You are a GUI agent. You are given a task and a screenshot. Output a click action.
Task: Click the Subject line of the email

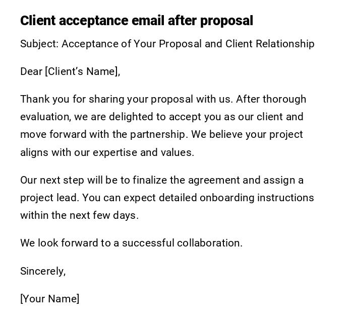(x=167, y=44)
